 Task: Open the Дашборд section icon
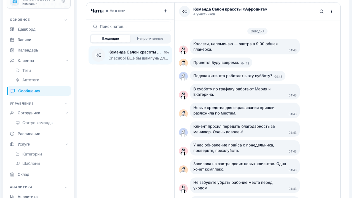pyautogui.click(x=12, y=29)
